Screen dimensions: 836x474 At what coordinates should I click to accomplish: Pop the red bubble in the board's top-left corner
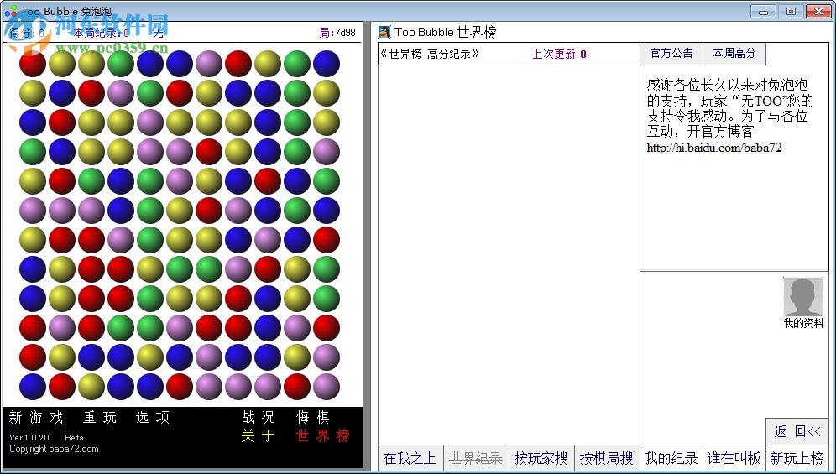[33, 64]
